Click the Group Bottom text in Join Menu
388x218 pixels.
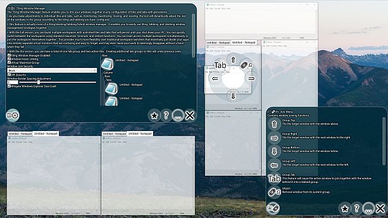(291, 147)
